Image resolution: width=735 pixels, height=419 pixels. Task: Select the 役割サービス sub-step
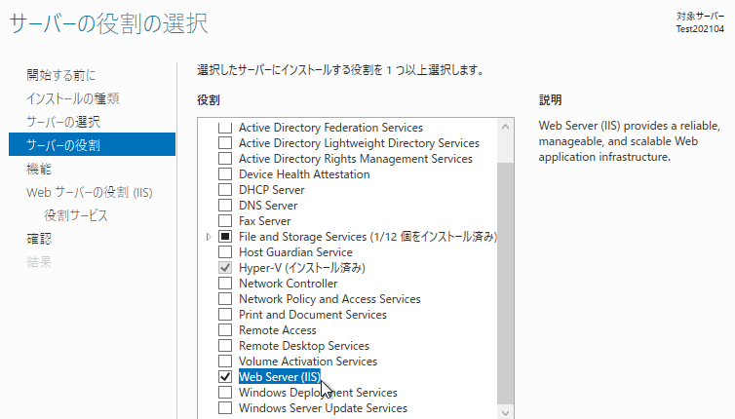click(76, 215)
